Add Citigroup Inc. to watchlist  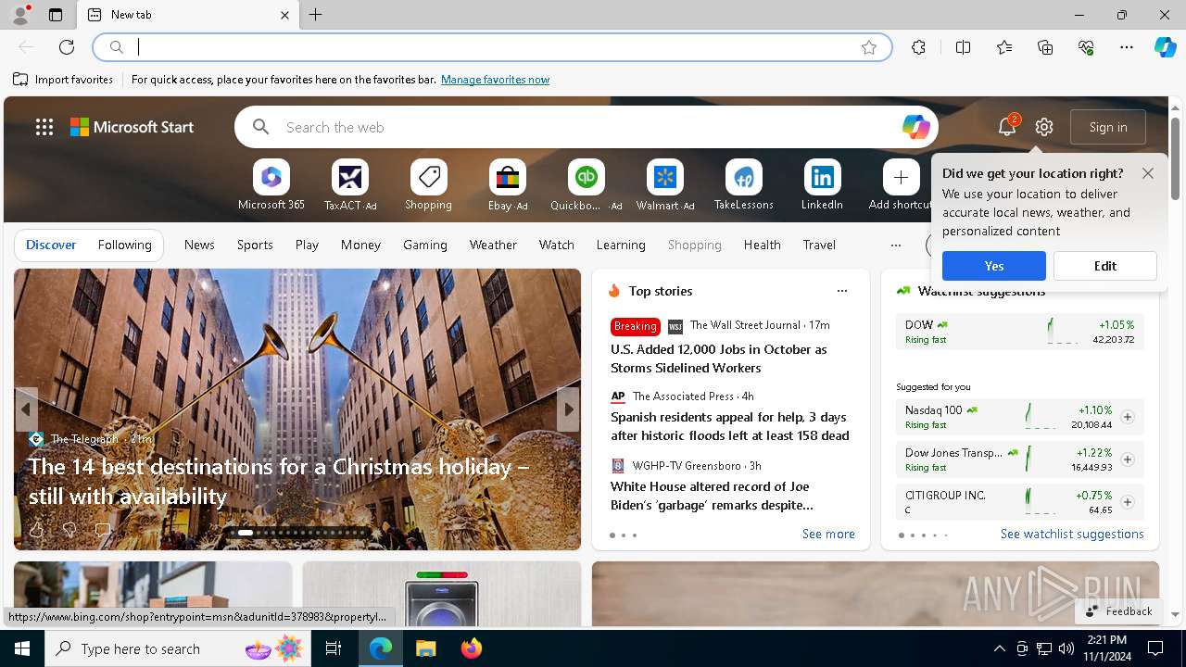pos(1128,502)
